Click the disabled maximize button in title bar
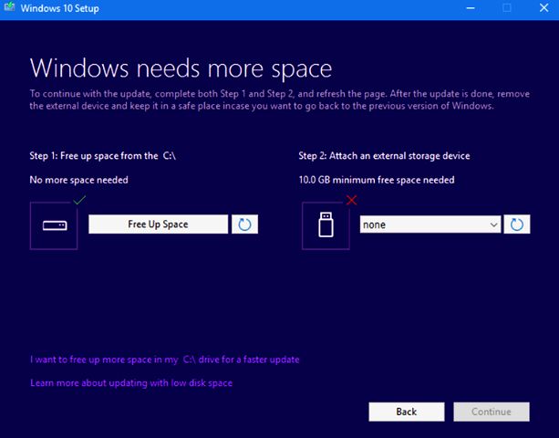 tap(507, 8)
